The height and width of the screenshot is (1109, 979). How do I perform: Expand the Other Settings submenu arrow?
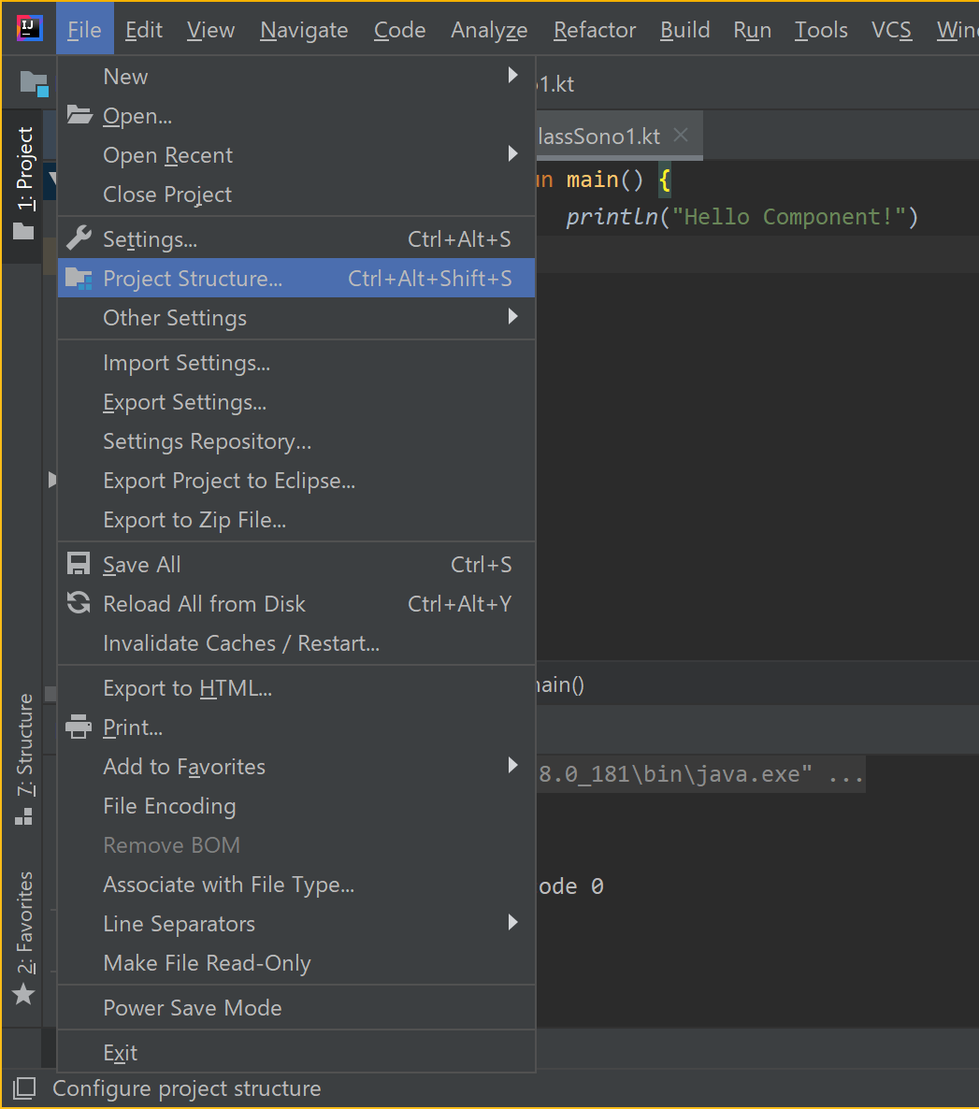coord(512,316)
